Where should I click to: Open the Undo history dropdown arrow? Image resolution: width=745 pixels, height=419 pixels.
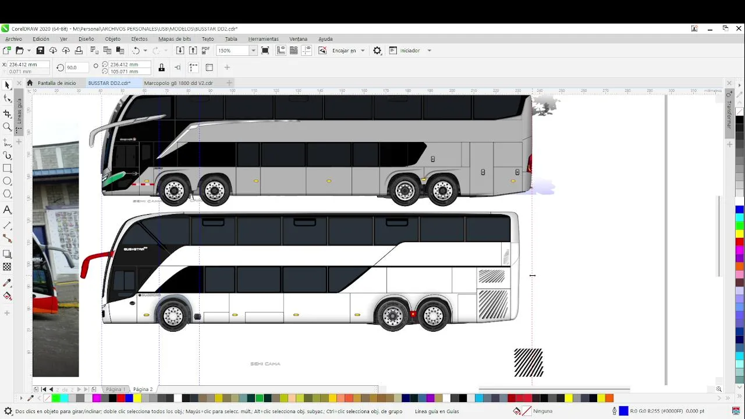click(x=145, y=51)
